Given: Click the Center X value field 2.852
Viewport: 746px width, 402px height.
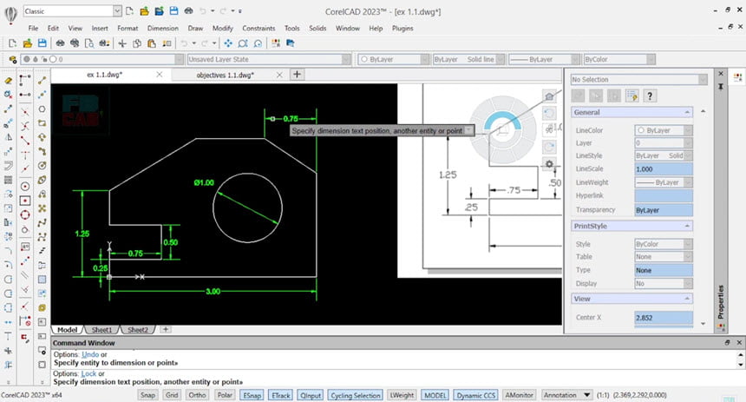Looking at the screenshot, I should [664, 318].
